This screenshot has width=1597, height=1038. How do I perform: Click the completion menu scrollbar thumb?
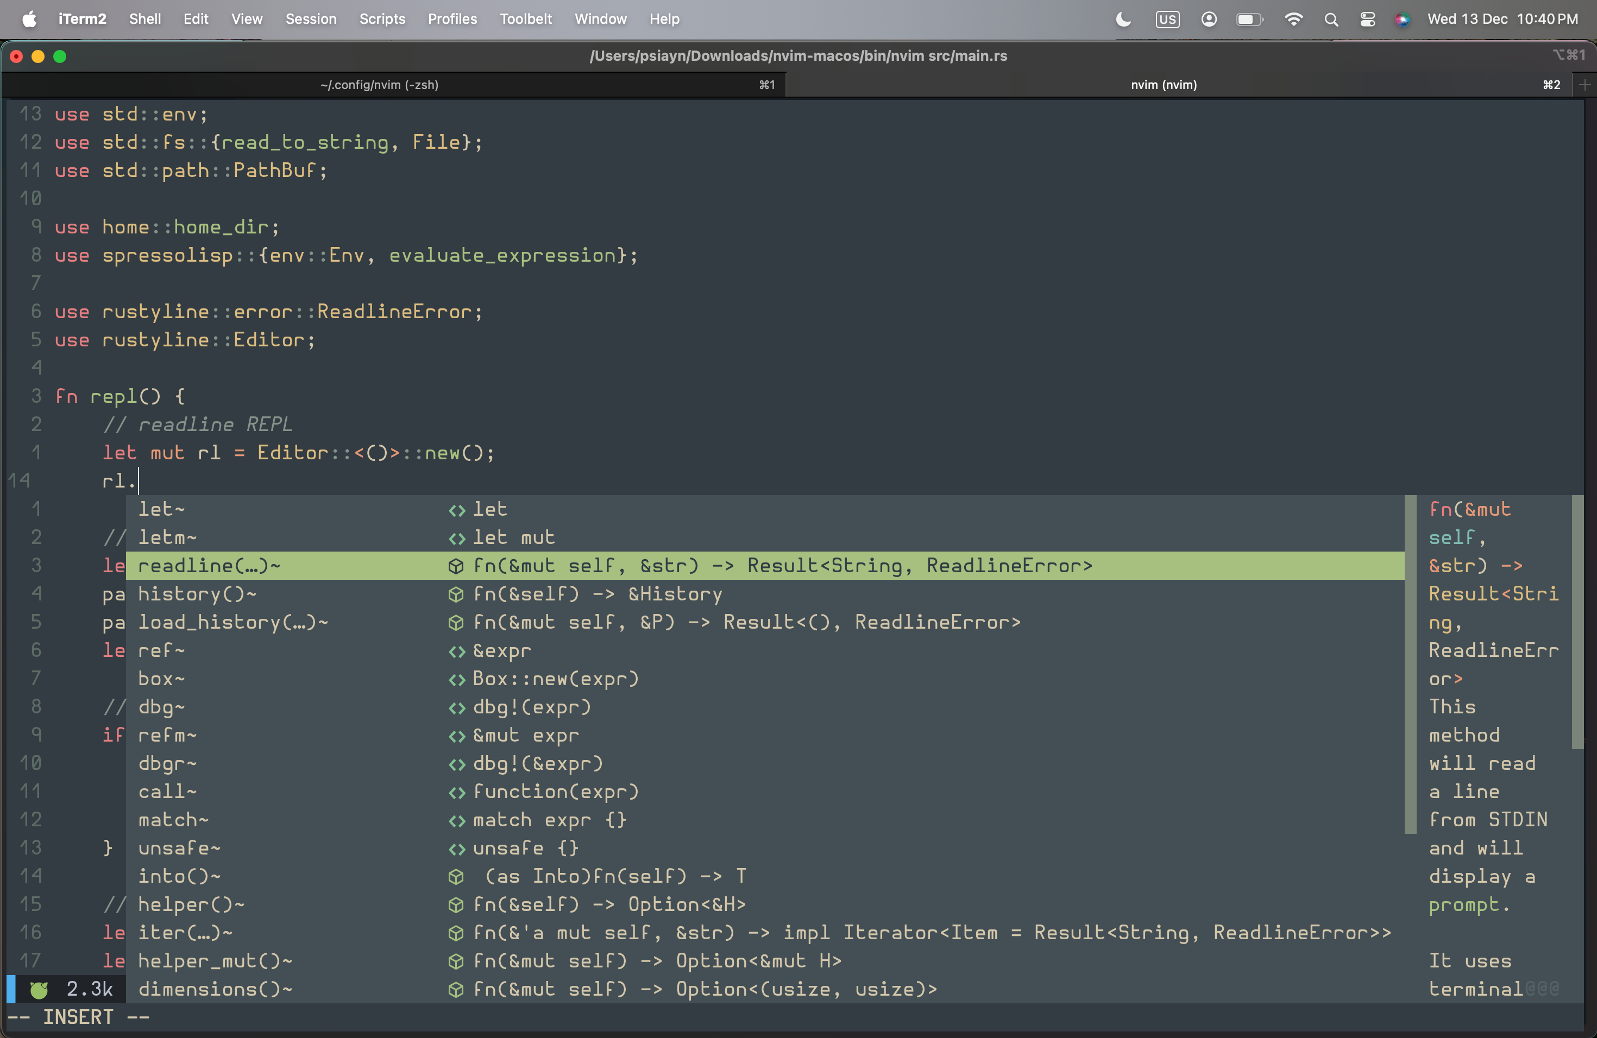[1411, 664]
